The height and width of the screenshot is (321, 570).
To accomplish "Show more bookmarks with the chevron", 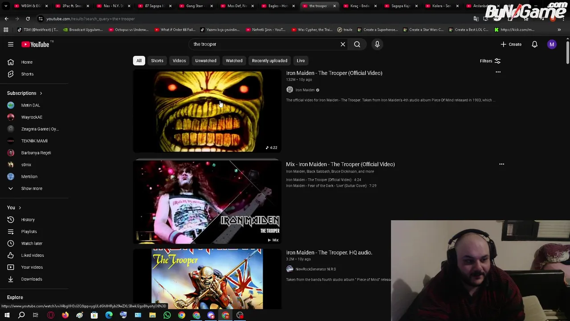I will tap(559, 30).
